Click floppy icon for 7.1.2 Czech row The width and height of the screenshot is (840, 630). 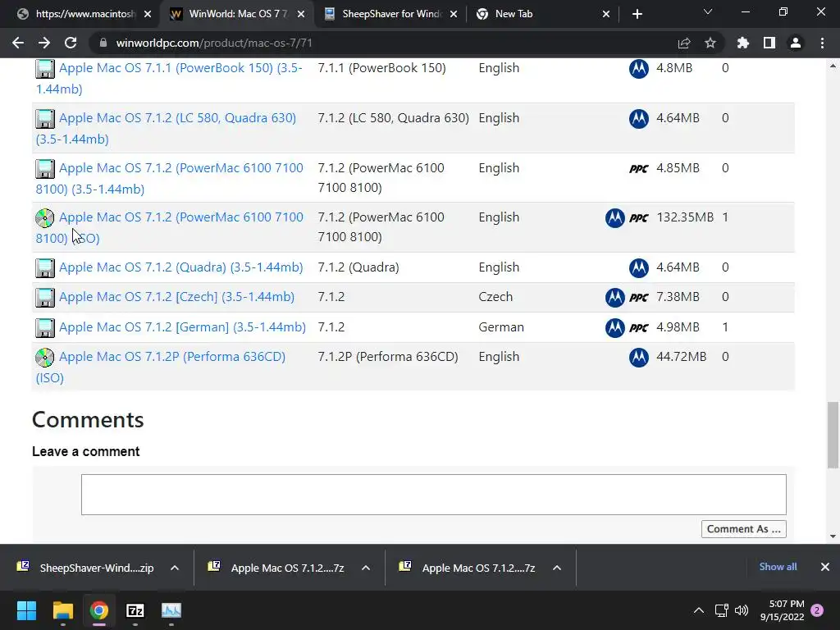tap(45, 297)
